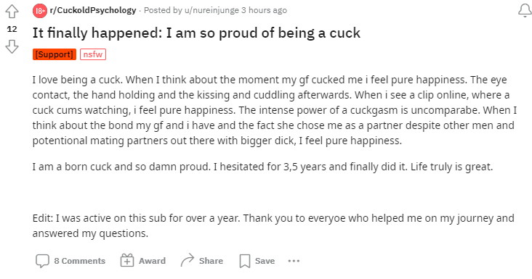Click the bookmark Save icon
Image resolution: width=532 pixels, height=279 pixels.
[x=245, y=261]
